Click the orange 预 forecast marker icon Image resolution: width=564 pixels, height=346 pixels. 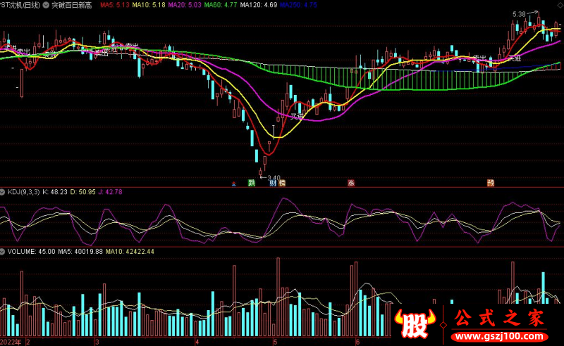coord(491,183)
